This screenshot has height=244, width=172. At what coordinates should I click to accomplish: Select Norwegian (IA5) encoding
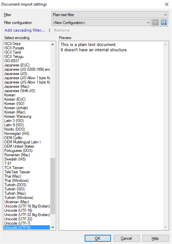click(x=27, y=134)
